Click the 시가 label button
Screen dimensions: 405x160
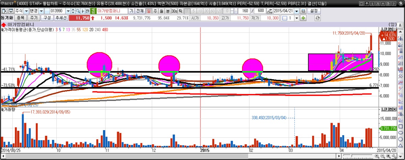[x=195, y=18]
